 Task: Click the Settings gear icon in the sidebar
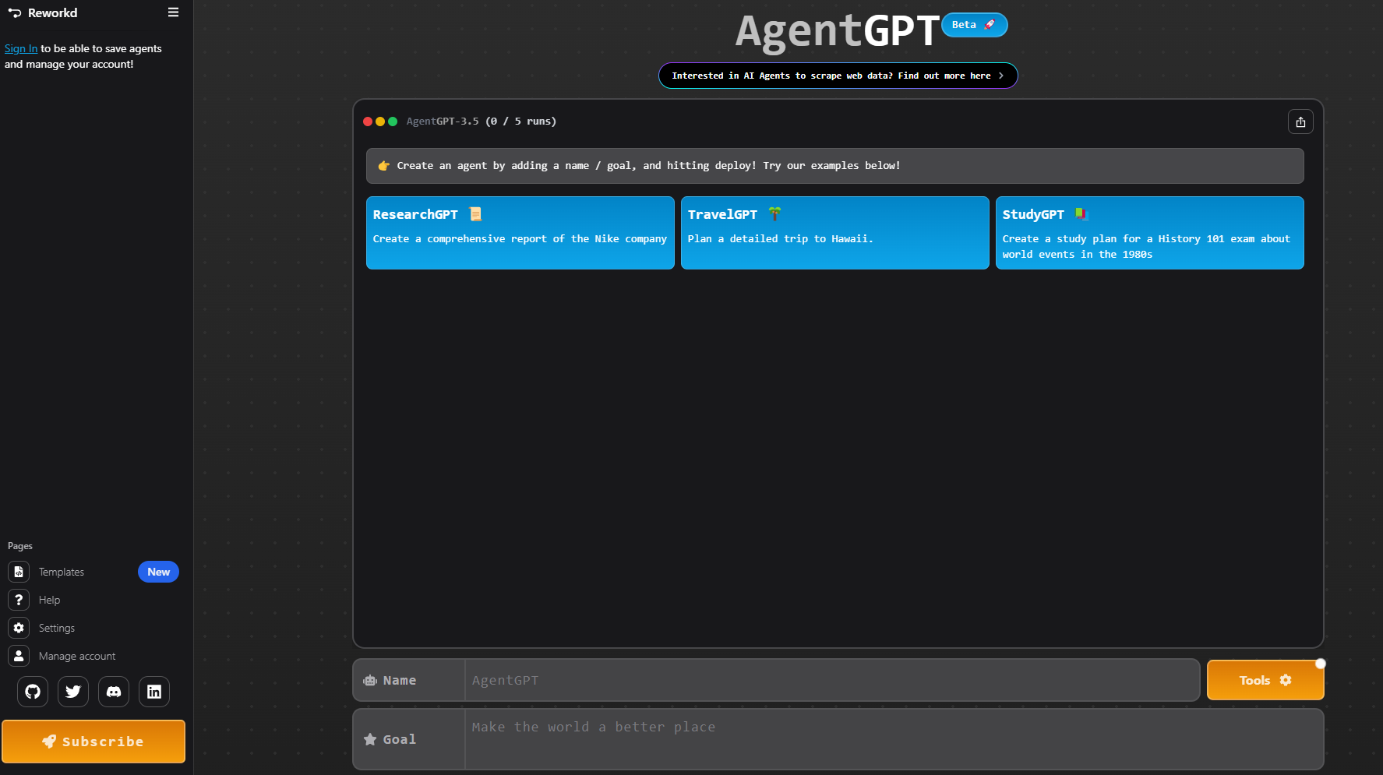(x=19, y=628)
